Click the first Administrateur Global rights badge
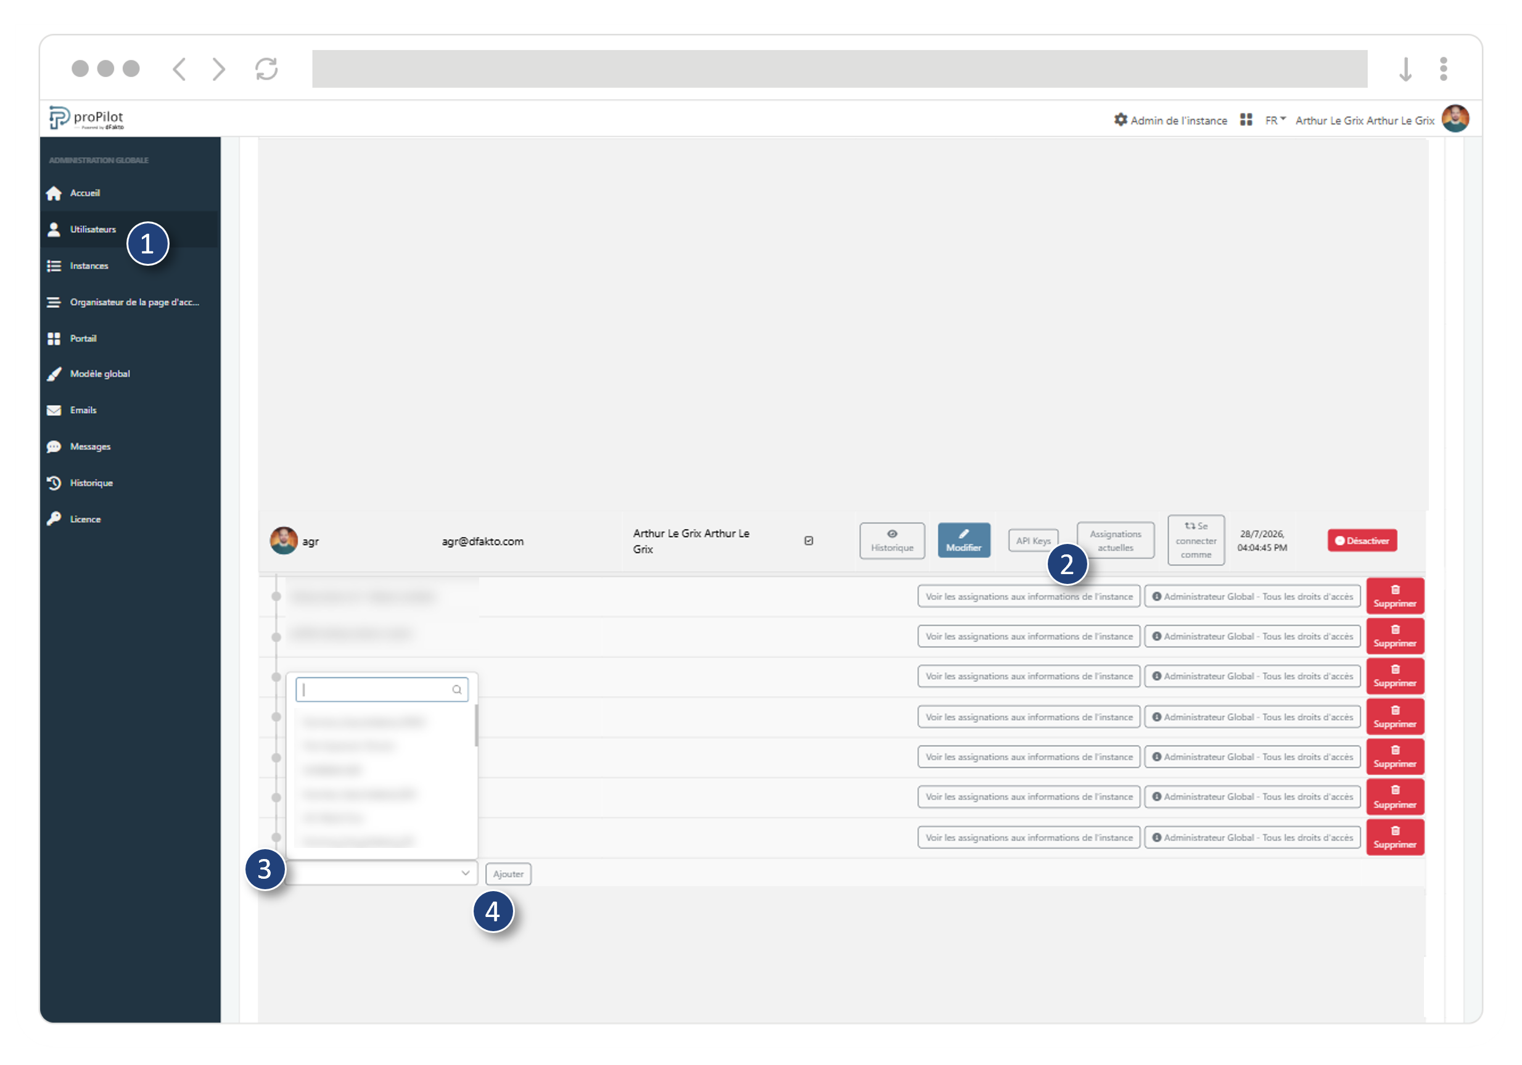1522x1065 pixels. (x=1253, y=596)
